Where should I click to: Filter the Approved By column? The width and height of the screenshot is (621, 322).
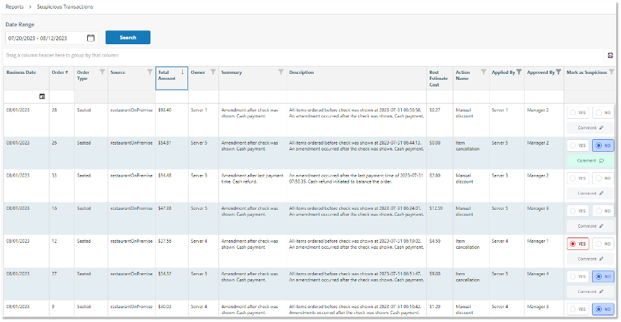click(558, 72)
